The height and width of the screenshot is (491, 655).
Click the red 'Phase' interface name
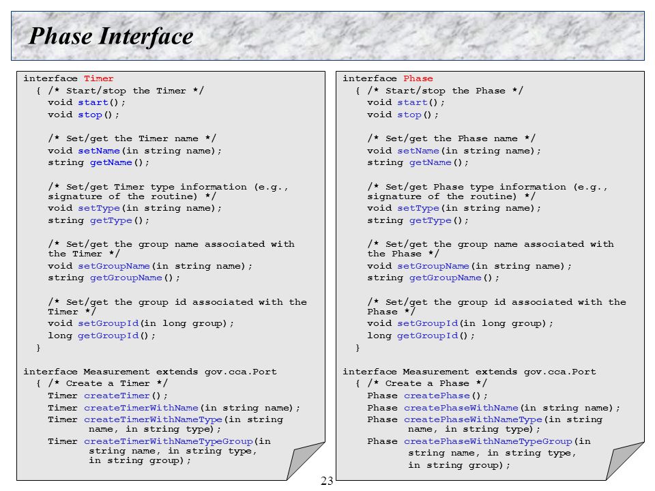click(418, 78)
